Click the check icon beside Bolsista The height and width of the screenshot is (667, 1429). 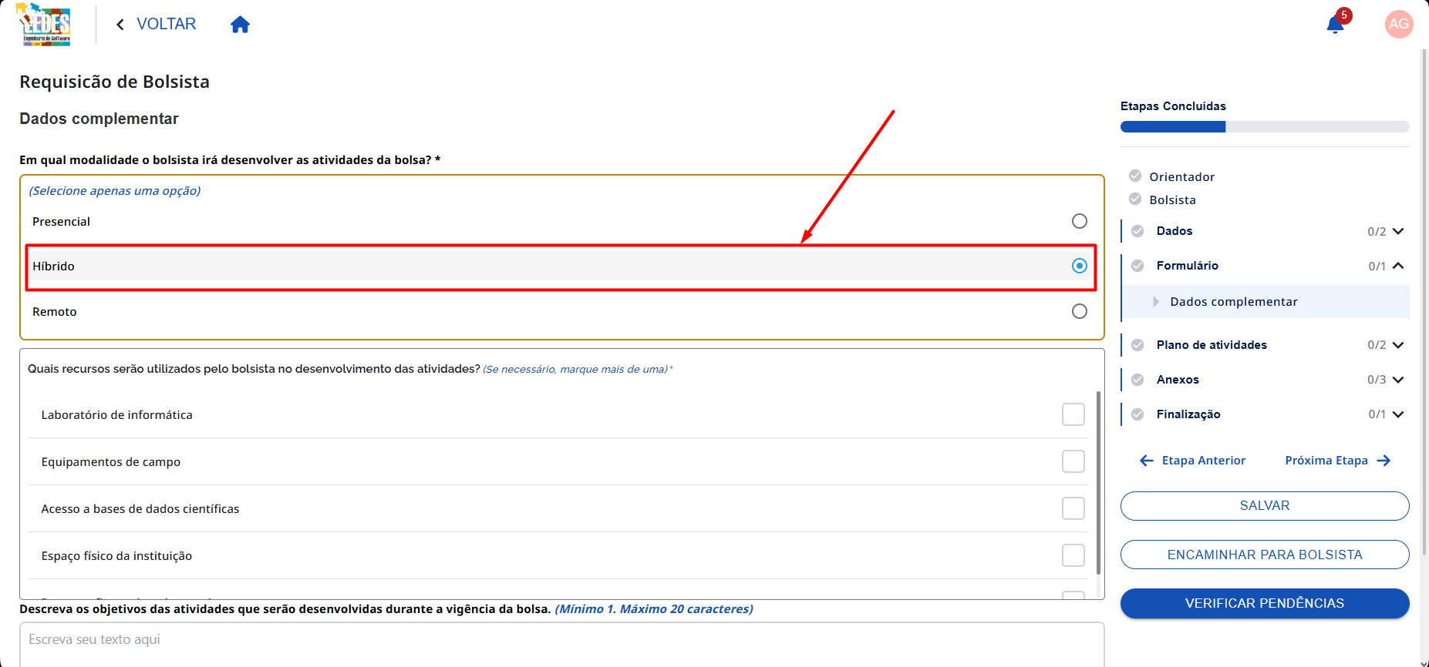[x=1135, y=199]
